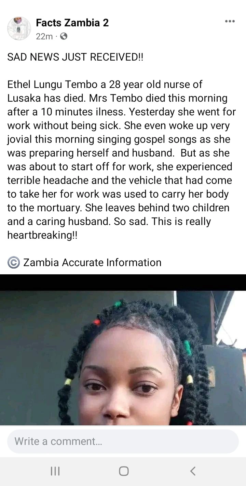Open the Facts Zambia 2 page name

[x=72, y=23]
